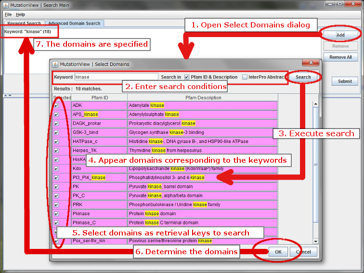Image resolution: width=364 pixels, height=273 pixels.
Task: Deselect the GSK-3_bind domain checkbox
Action: (x=56, y=132)
